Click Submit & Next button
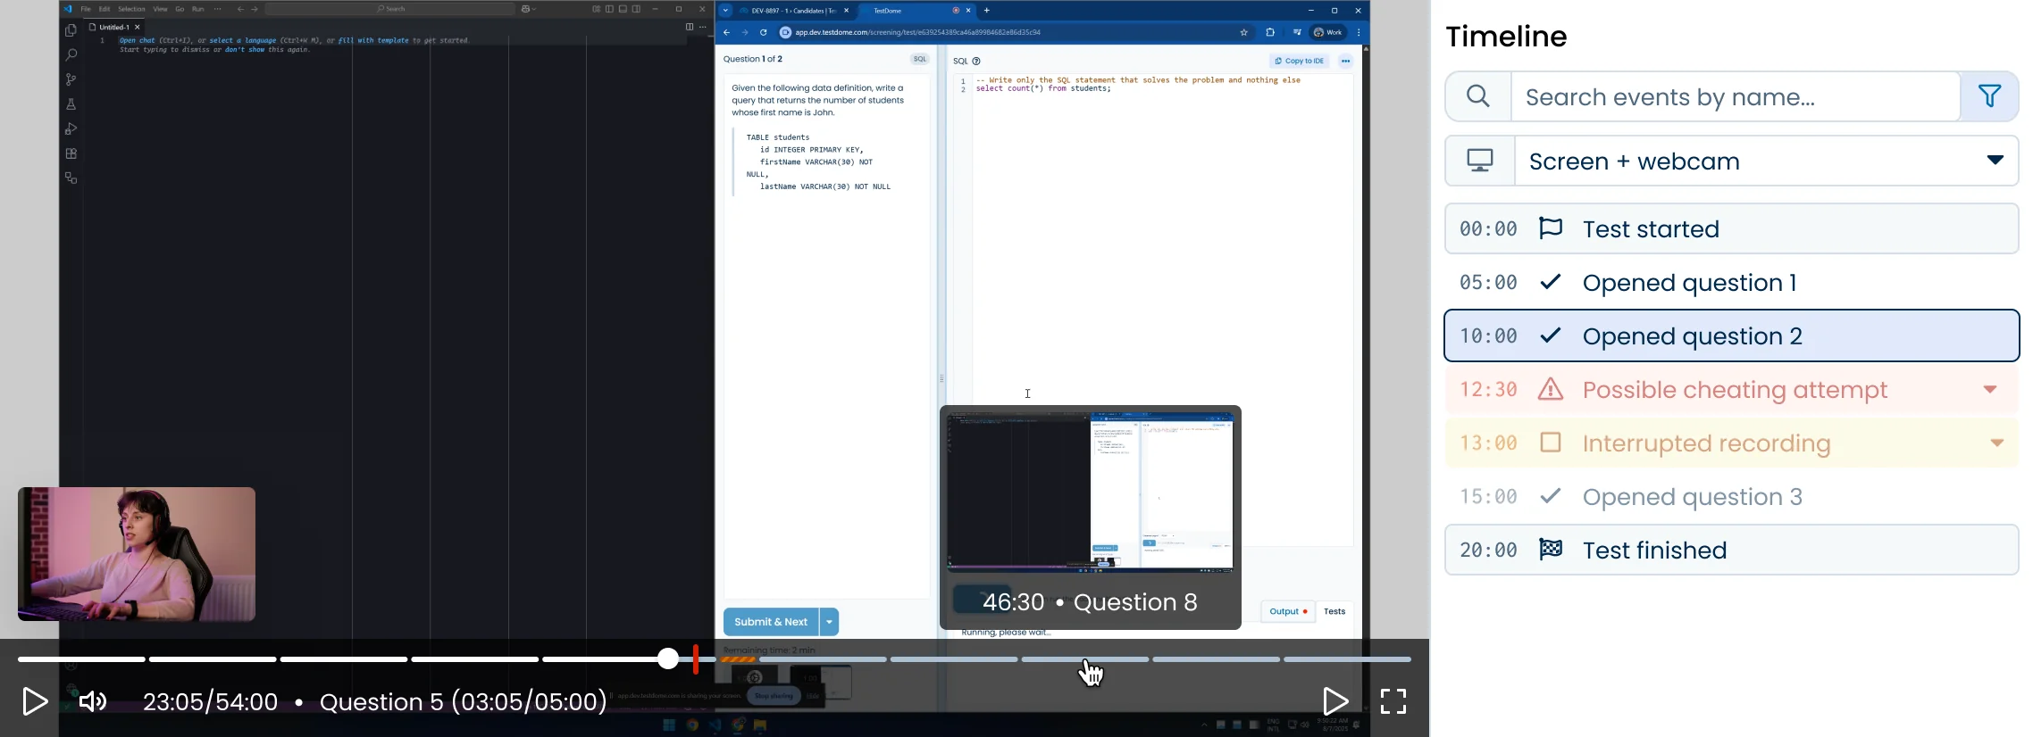This screenshot has height=737, width=2033. 771,622
